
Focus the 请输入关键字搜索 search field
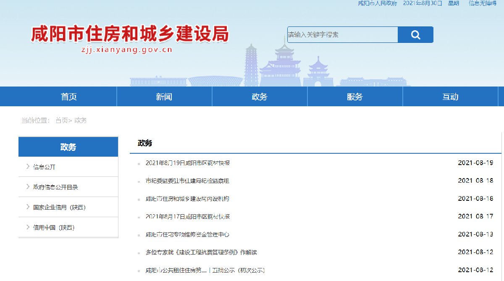click(342, 35)
